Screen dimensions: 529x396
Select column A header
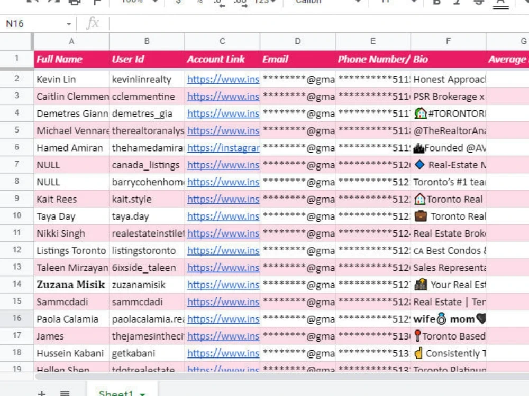click(71, 41)
